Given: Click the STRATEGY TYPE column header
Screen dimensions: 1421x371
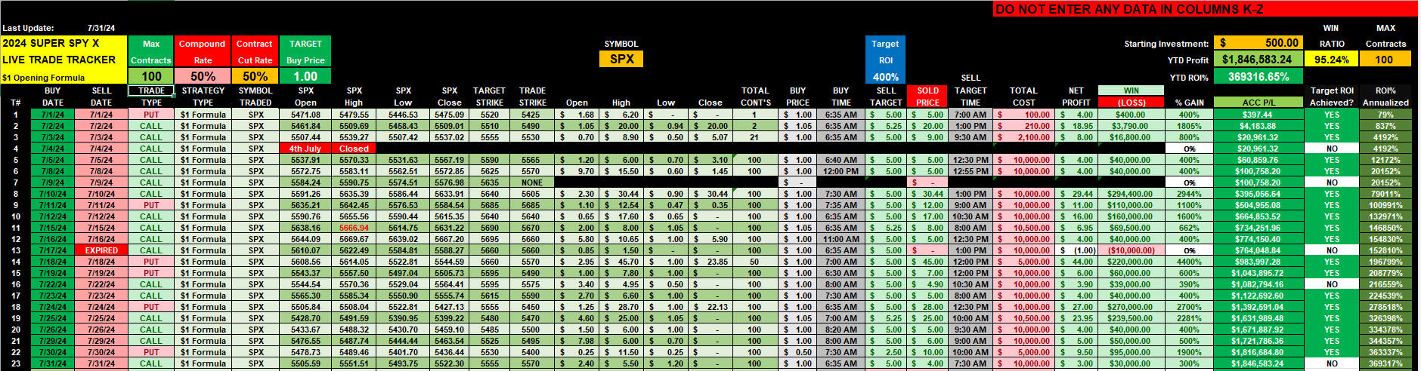Looking at the screenshot, I should coord(203,97).
